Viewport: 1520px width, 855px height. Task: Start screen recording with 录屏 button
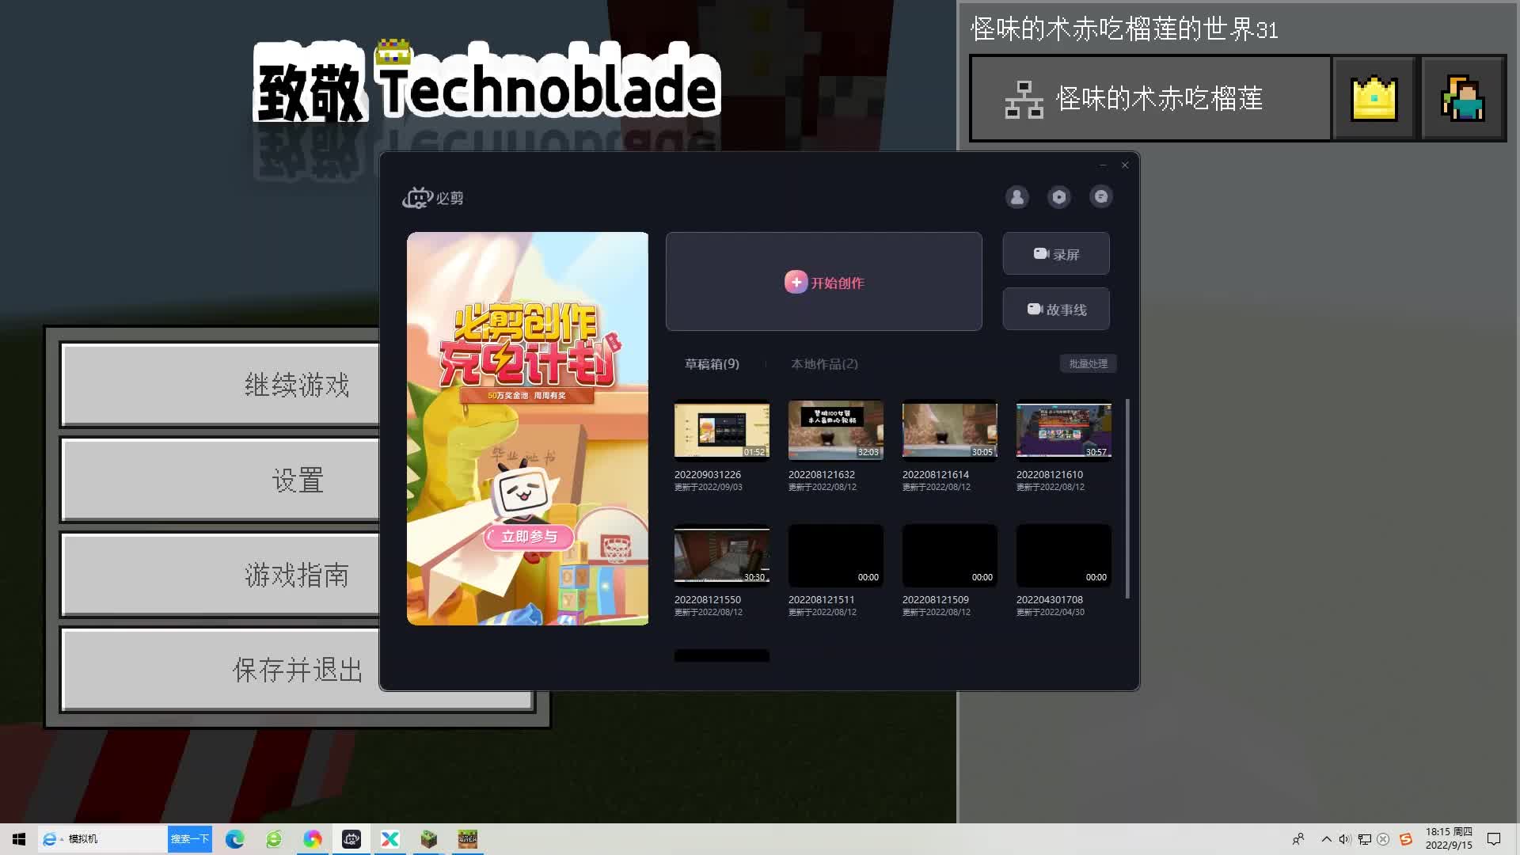[x=1056, y=254]
